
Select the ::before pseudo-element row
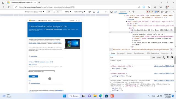click(131, 20)
